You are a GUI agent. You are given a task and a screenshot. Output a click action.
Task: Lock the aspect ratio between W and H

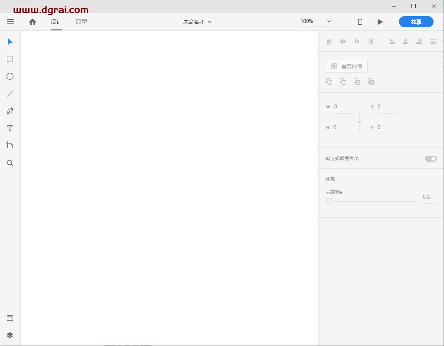coord(359,121)
